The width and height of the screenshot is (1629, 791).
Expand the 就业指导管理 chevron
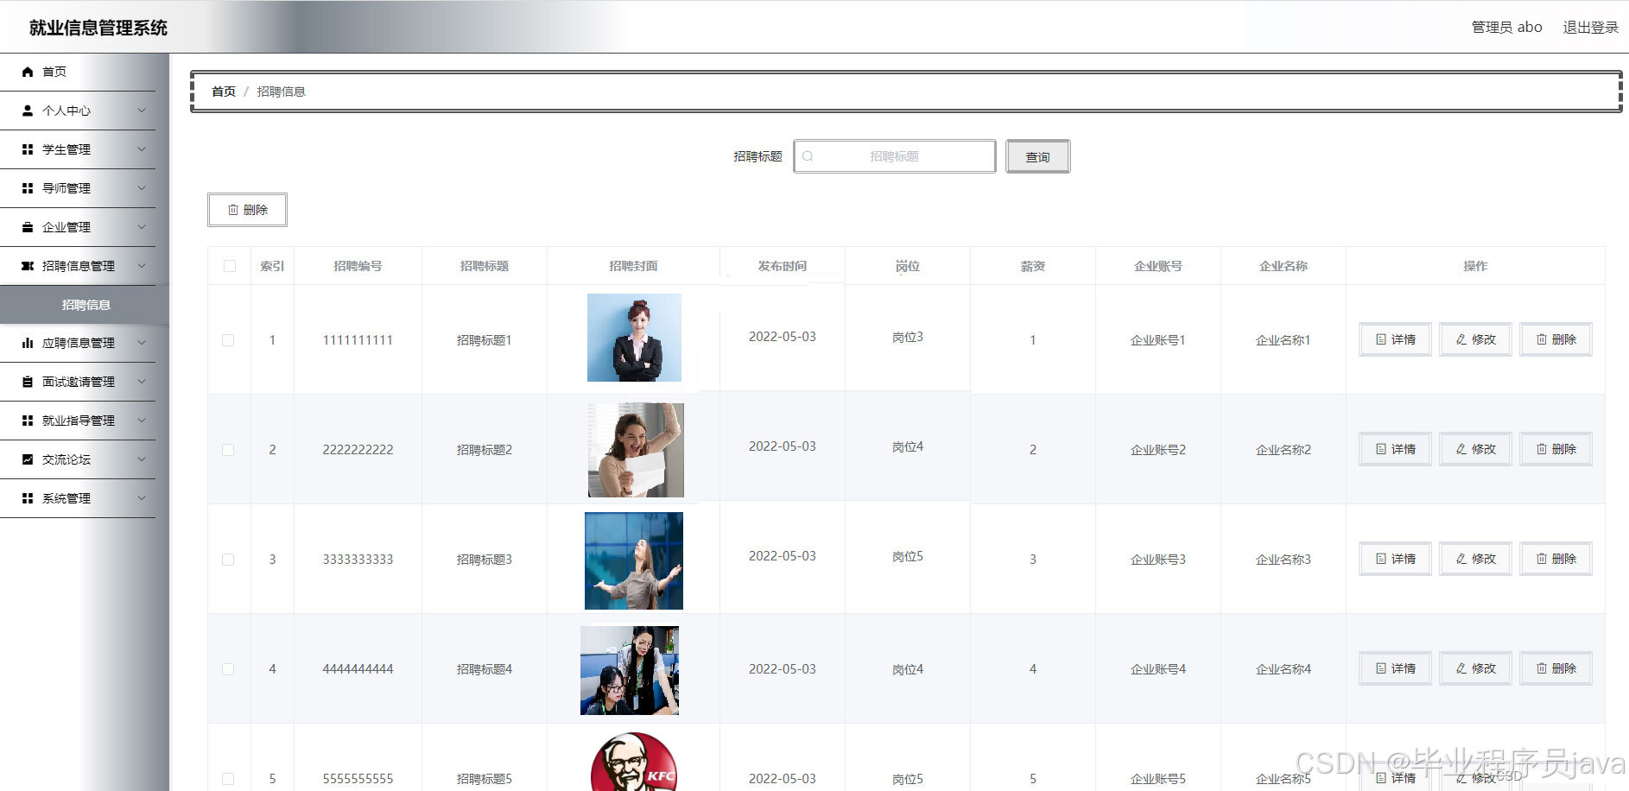click(142, 421)
